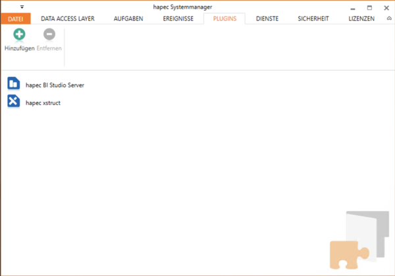Switch to the DATA ACCESS LAYER tab

point(68,18)
